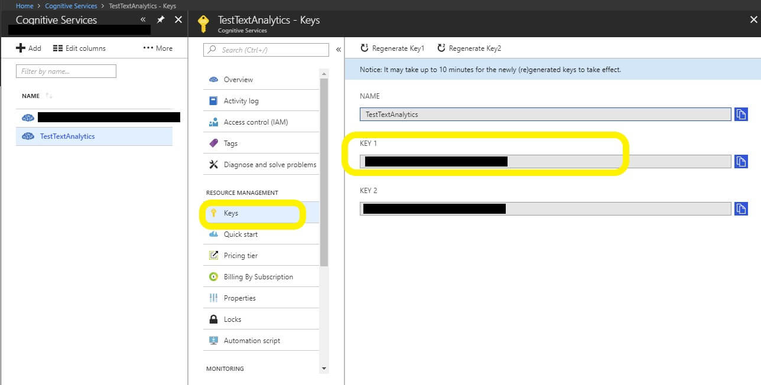This screenshot has width=761, height=385.
Task: Open the Tags section
Action: [261, 143]
